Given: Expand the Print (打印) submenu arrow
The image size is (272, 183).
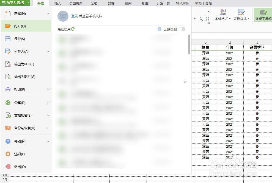Looking at the screenshot, I should coord(48,89).
